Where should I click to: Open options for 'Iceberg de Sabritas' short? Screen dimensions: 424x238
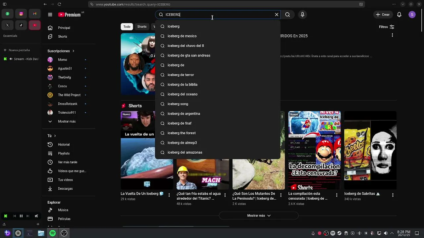click(393, 195)
